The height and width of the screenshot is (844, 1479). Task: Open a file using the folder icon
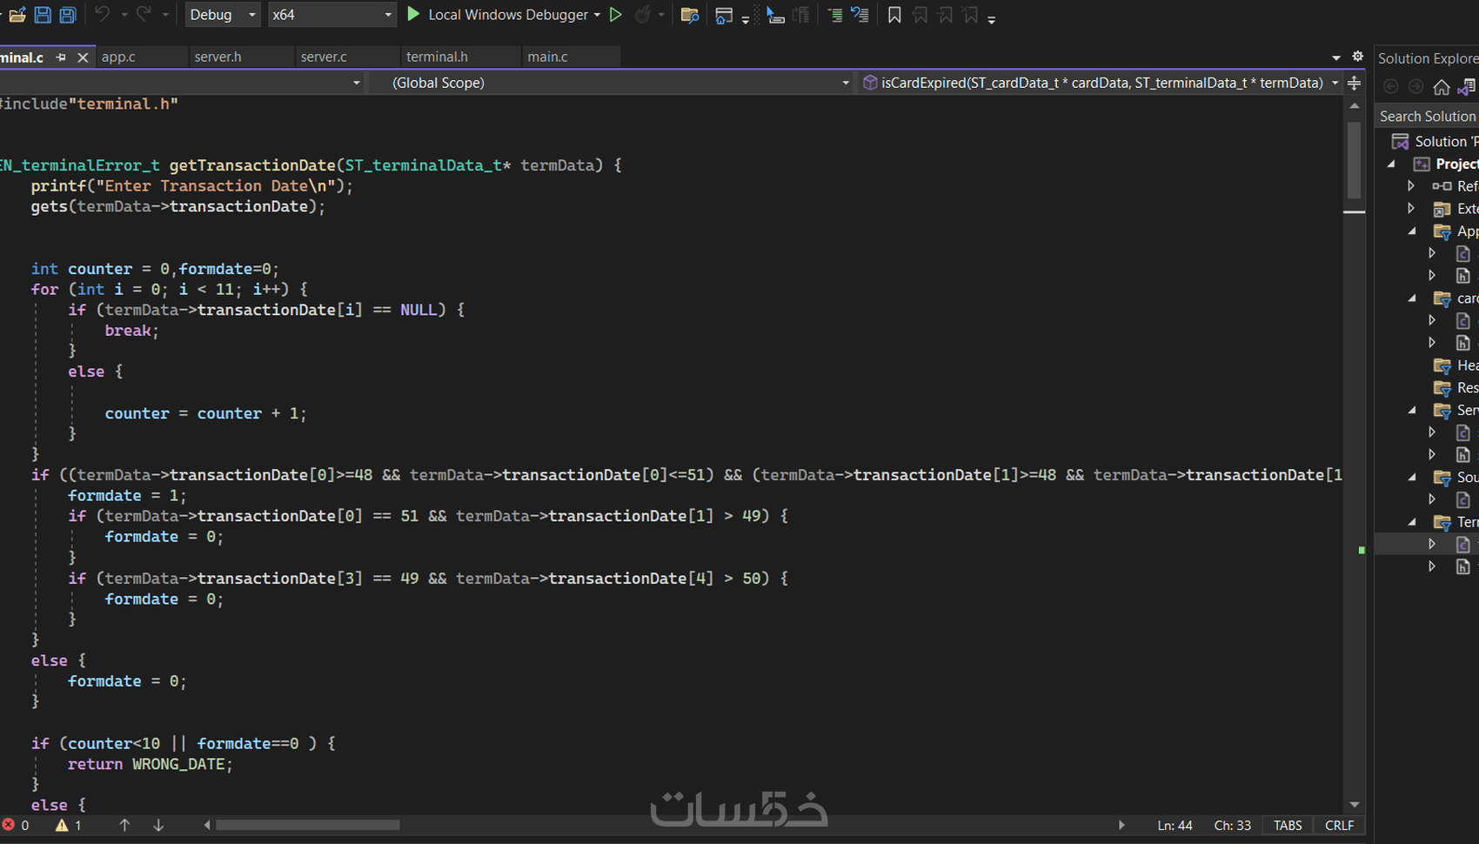point(17,15)
